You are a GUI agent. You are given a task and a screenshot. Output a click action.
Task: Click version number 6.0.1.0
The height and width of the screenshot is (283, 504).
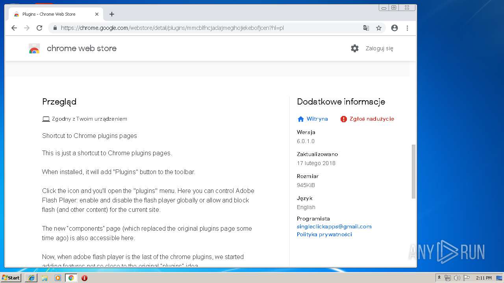306,141
